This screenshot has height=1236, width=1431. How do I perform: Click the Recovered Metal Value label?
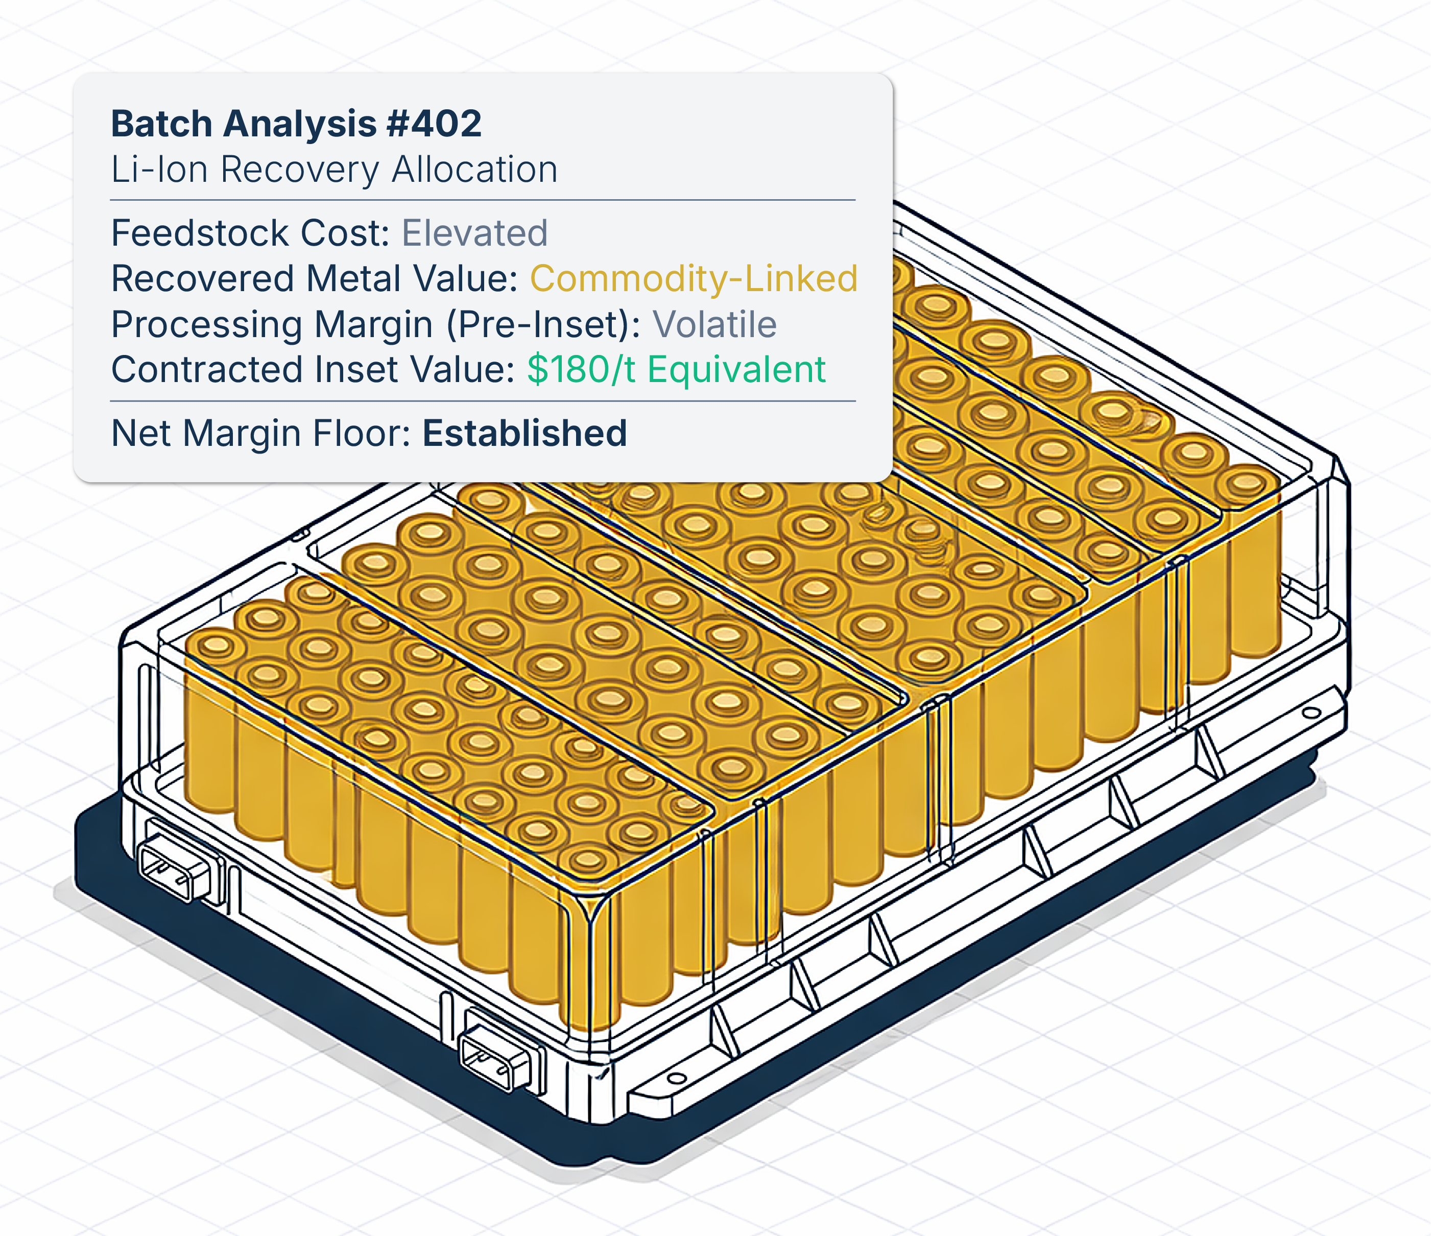315,278
